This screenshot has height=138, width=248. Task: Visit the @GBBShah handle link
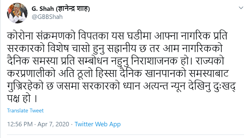(x=47, y=17)
